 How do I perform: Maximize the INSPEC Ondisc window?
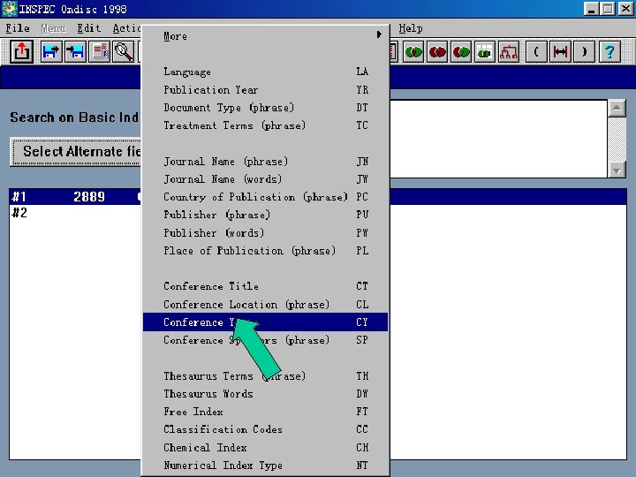pos(607,9)
